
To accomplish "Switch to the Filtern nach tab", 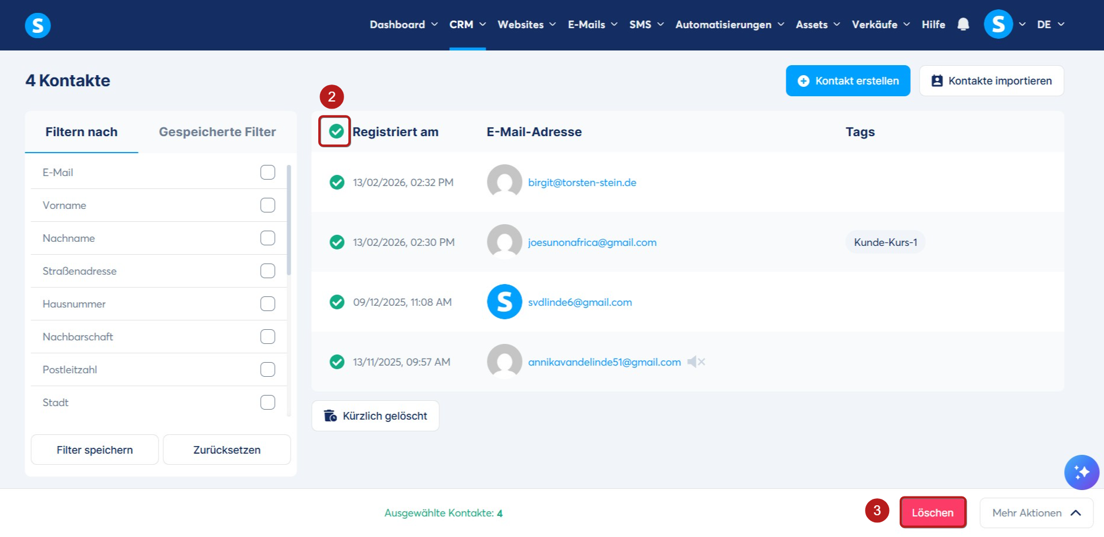I will click(82, 132).
